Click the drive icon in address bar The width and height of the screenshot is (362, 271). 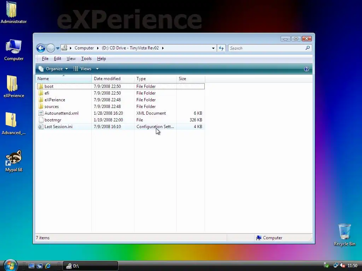pyautogui.click(x=64, y=48)
